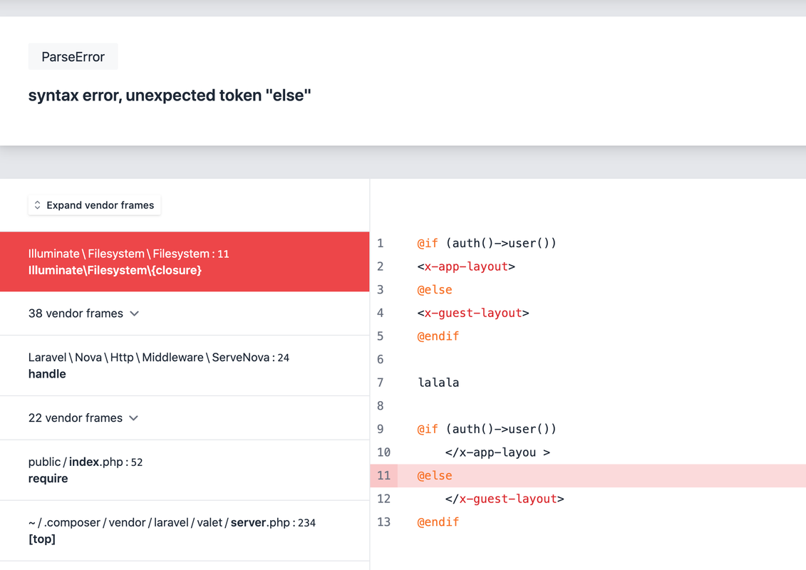Click line number 13 in the gutter

[x=384, y=522]
